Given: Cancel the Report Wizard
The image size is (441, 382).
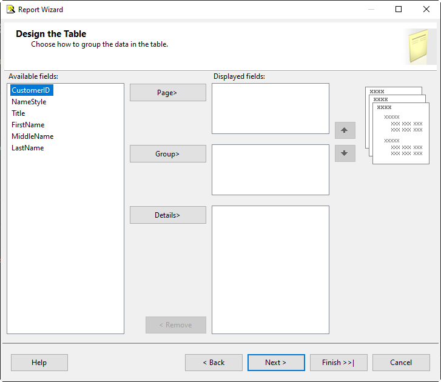Looking at the screenshot, I should click(x=401, y=363).
